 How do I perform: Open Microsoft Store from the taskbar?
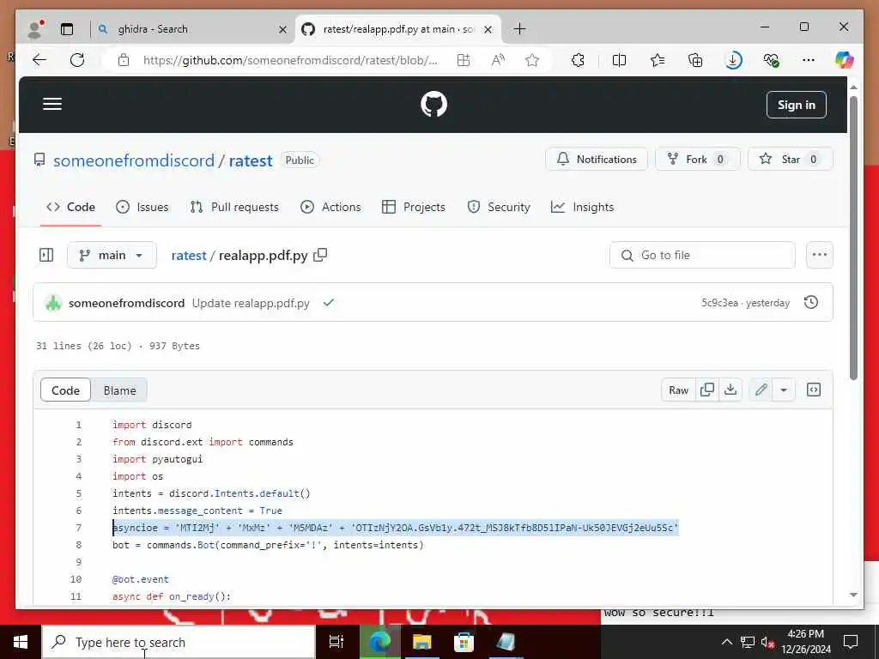(x=464, y=642)
